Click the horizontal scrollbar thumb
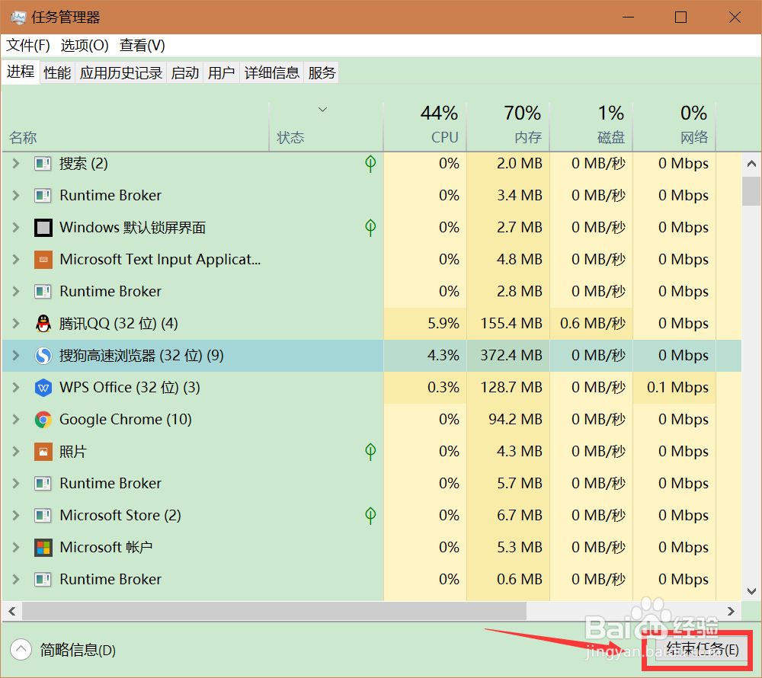Screen dimensions: 762x678 click(x=274, y=612)
